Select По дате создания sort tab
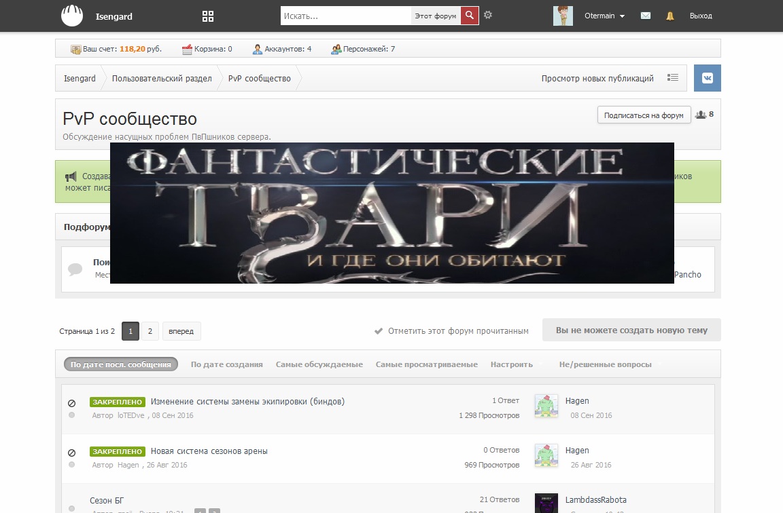 (x=227, y=364)
